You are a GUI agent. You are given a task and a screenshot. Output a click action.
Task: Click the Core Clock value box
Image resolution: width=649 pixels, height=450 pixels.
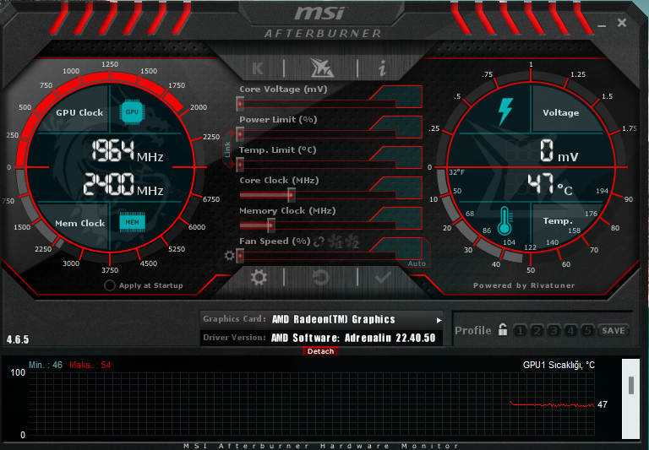point(400,187)
